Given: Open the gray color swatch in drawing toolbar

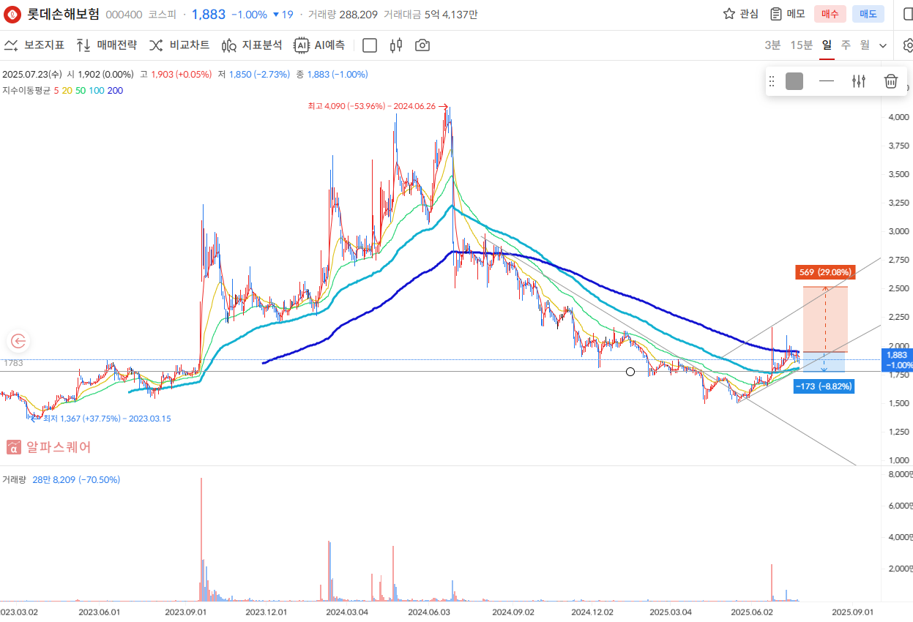Looking at the screenshot, I should [x=794, y=81].
